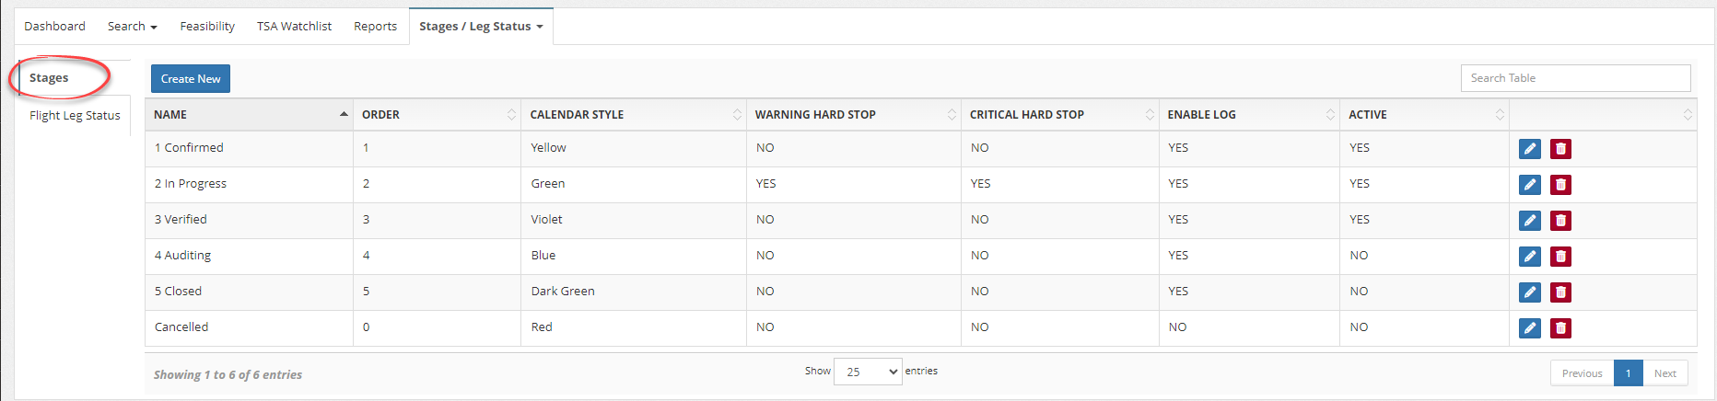Open the Show entries count selector
This screenshot has width=1717, height=401.
pyautogui.click(x=868, y=372)
